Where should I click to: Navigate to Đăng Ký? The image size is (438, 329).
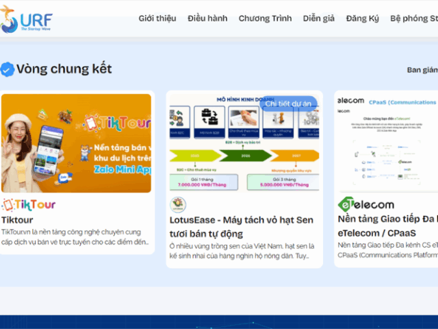[x=362, y=19]
